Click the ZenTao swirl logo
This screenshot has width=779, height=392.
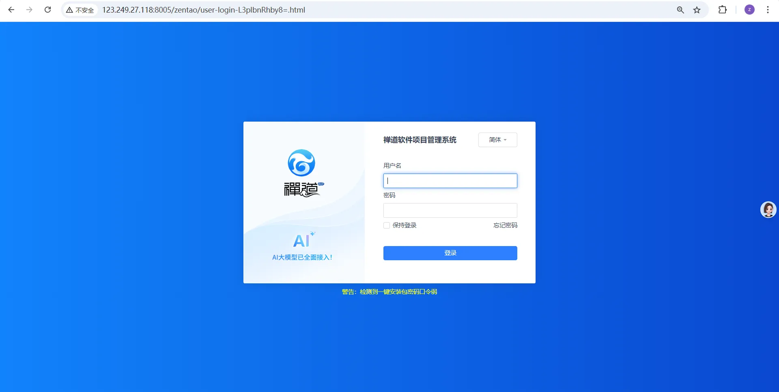tap(301, 163)
